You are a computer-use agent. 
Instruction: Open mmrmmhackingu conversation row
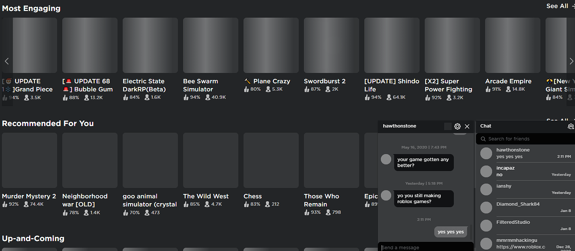click(x=525, y=243)
